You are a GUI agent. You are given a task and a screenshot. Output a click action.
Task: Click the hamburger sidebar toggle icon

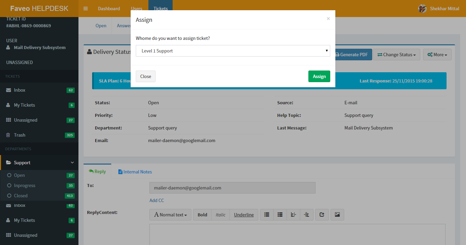(x=86, y=9)
